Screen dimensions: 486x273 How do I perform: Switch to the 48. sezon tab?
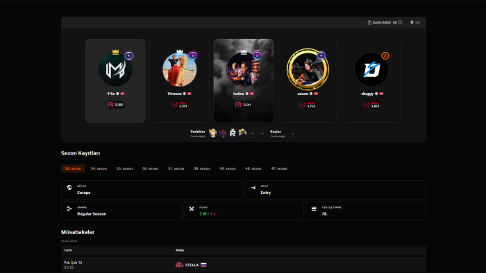[x=253, y=168]
